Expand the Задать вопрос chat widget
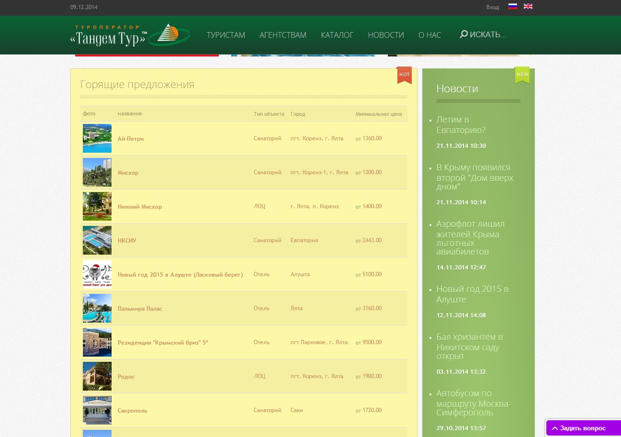This screenshot has width=621, height=437. pos(583,428)
